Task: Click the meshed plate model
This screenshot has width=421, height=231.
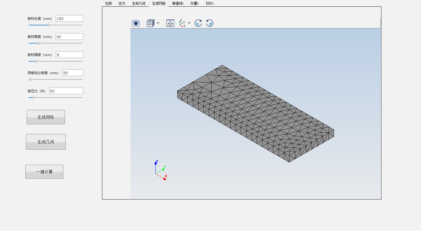Action: [x=256, y=114]
